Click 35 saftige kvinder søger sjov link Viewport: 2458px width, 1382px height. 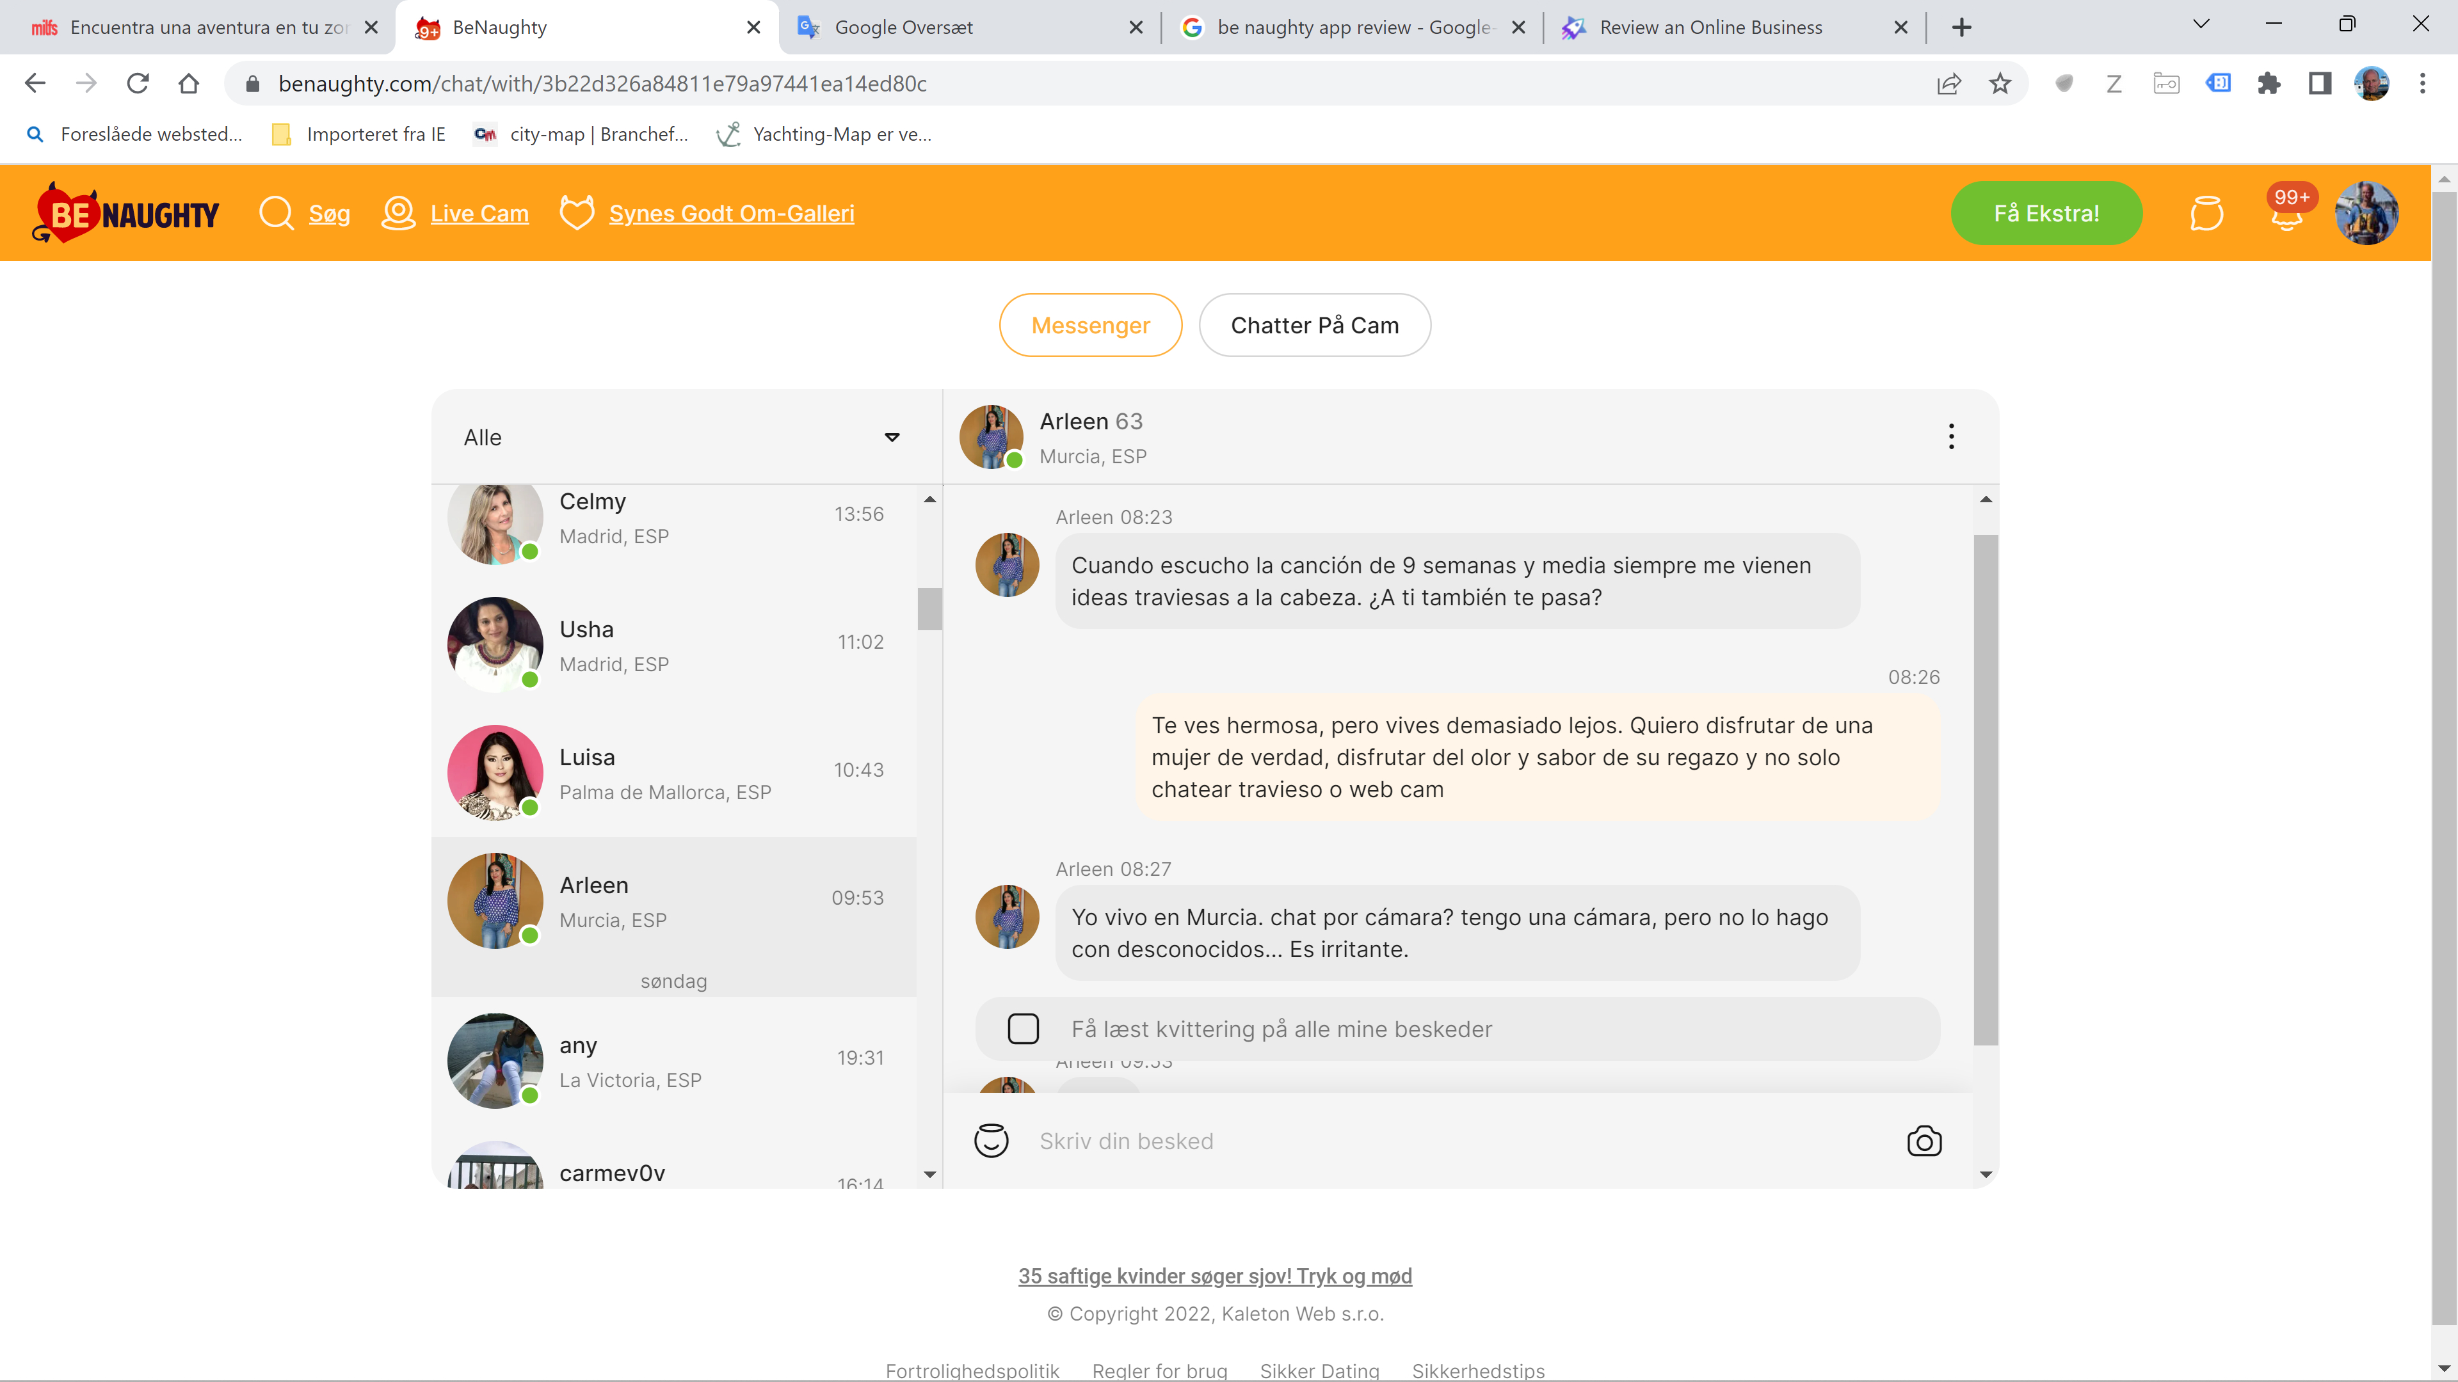[1215, 1275]
